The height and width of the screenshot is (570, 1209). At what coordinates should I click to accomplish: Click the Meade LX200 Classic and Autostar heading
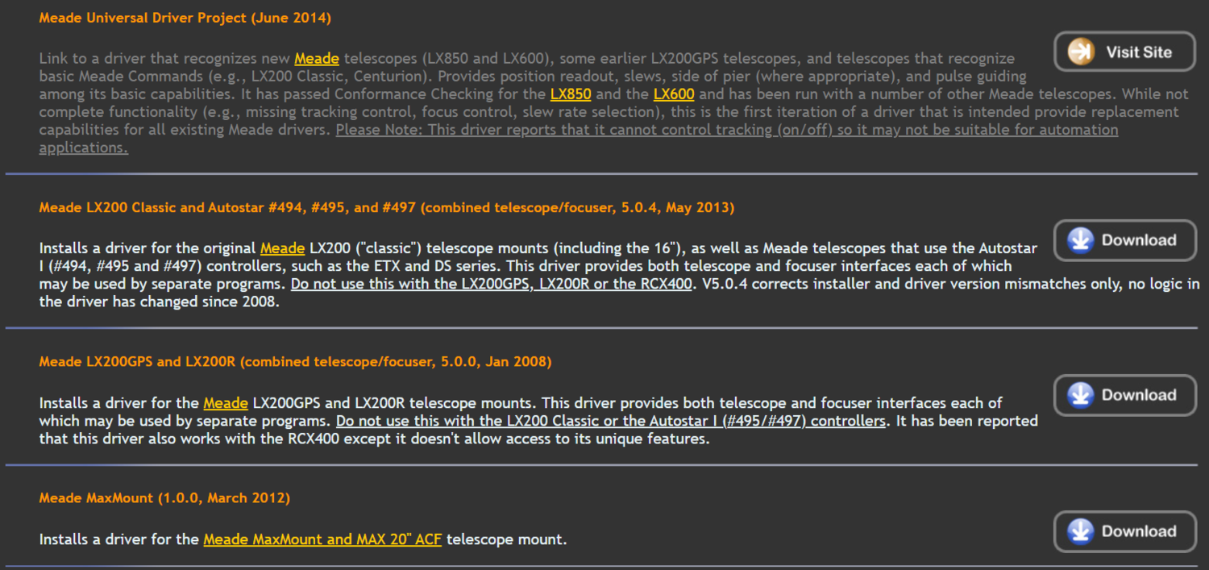[387, 208]
